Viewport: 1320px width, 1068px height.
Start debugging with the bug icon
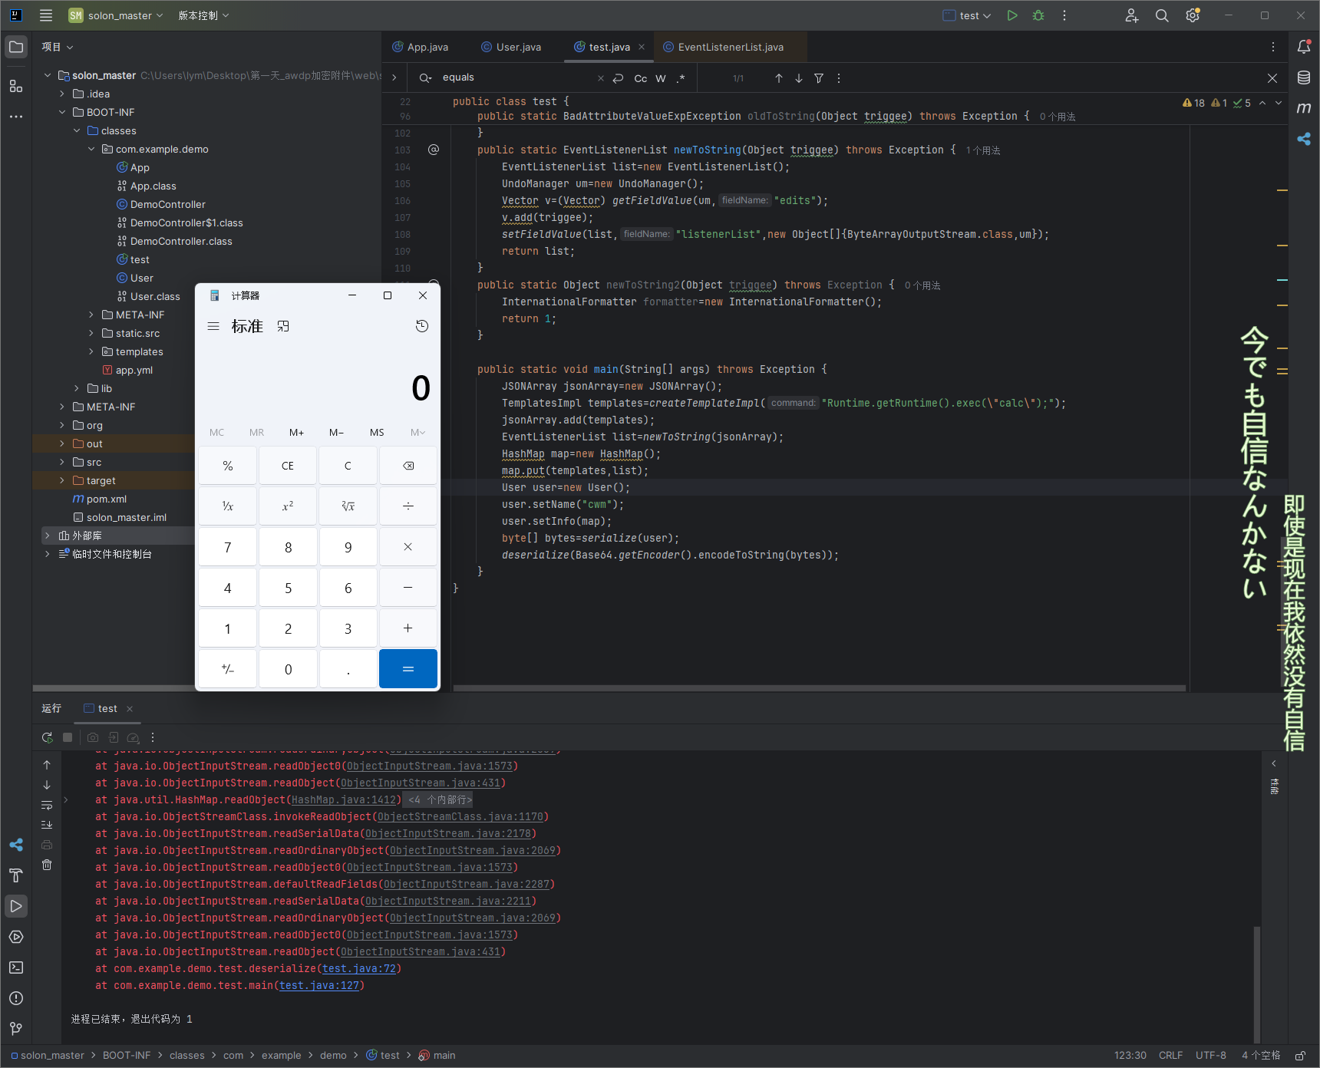point(1038,15)
